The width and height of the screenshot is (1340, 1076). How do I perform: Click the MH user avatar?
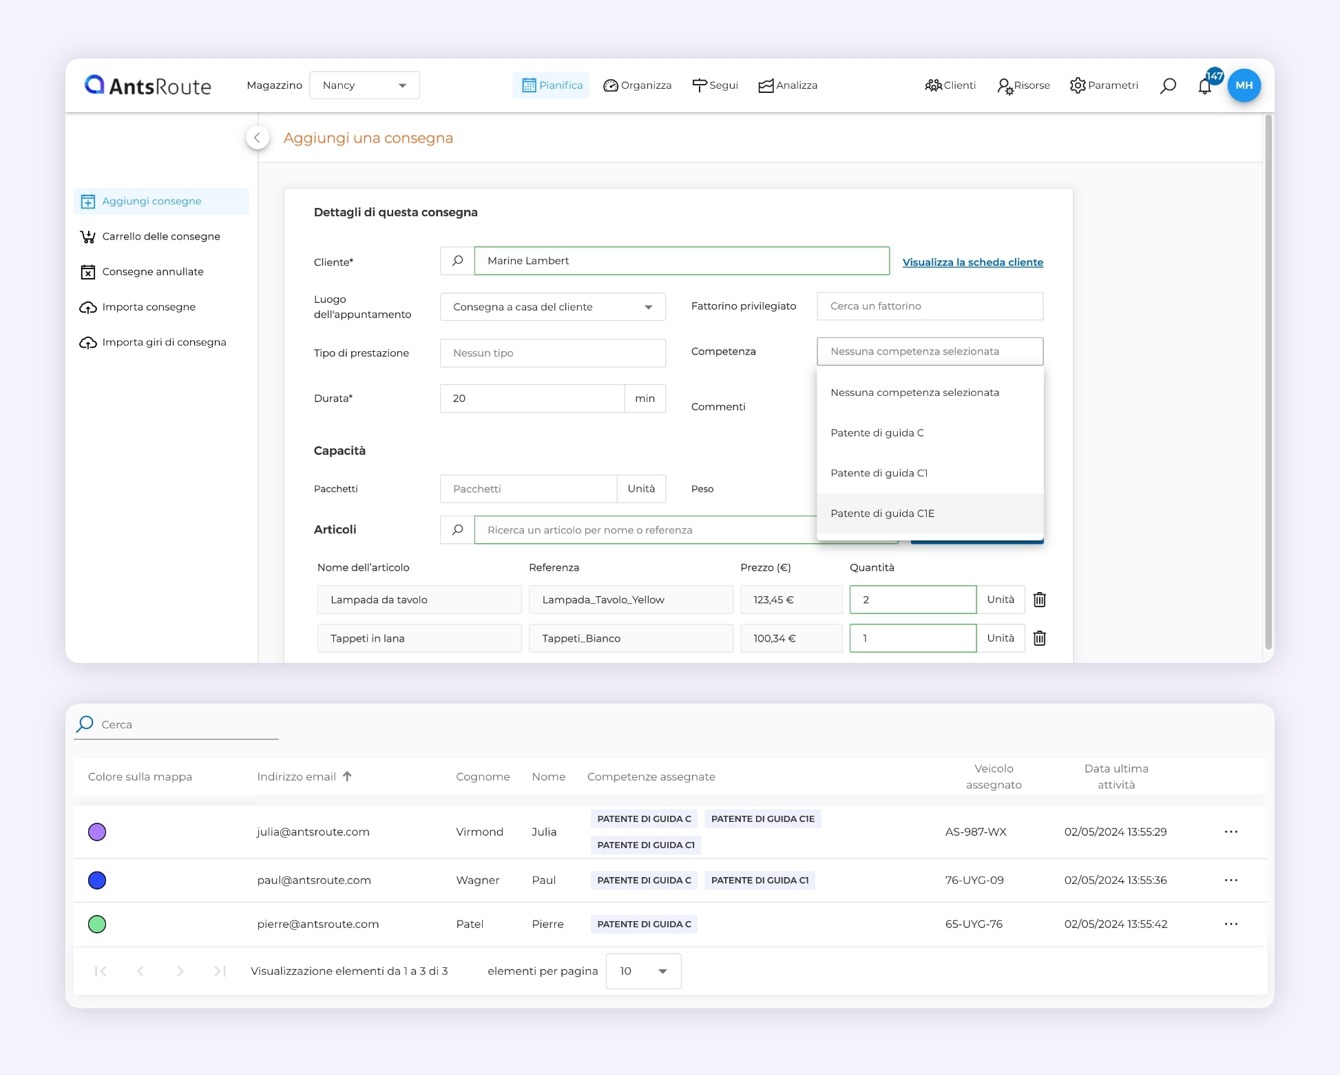1244,85
